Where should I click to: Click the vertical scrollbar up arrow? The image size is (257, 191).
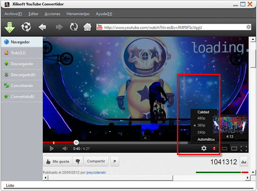(x=253, y=39)
